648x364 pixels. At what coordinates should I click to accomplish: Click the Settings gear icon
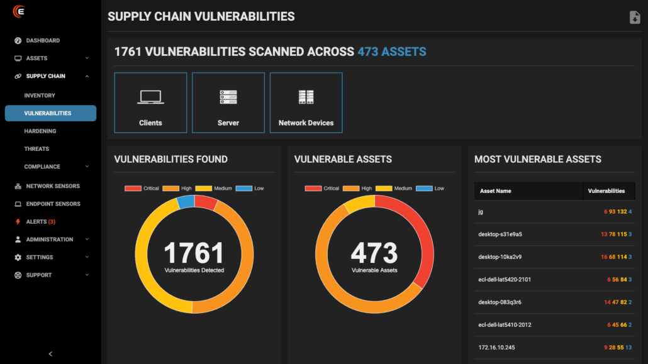18,258
